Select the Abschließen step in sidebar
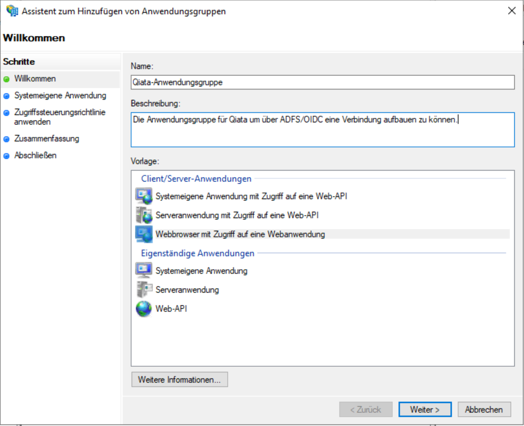The height and width of the screenshot is (426, 524). (x=35, y=155)
